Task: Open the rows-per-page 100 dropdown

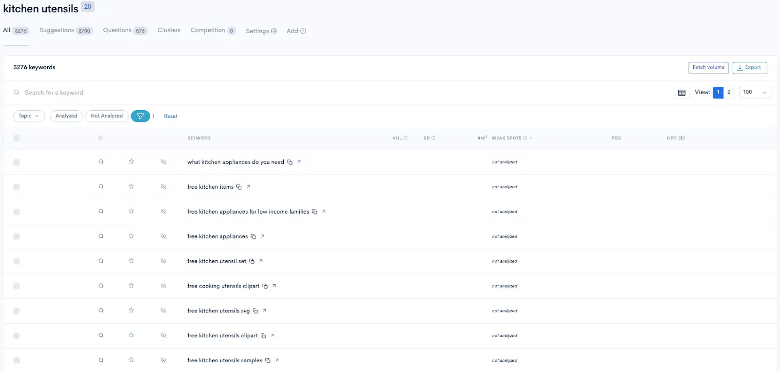Action: 755,92
